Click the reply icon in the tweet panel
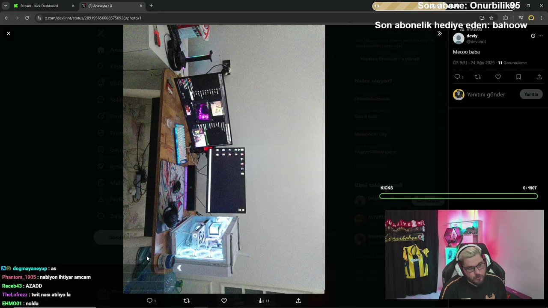Viewport: 548px width, 308px height. click(457, 77)
